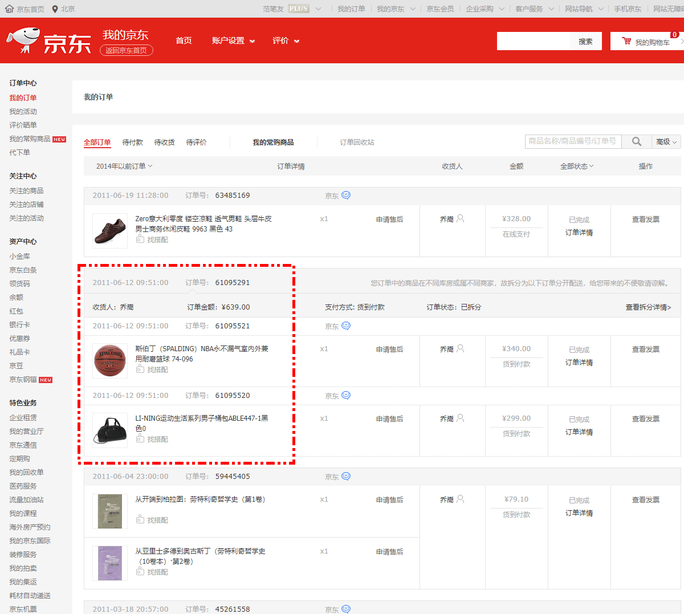Open 订单详情 for the Zero shoe order
This screenshot has width=684, height=614.
pos(579,232)
